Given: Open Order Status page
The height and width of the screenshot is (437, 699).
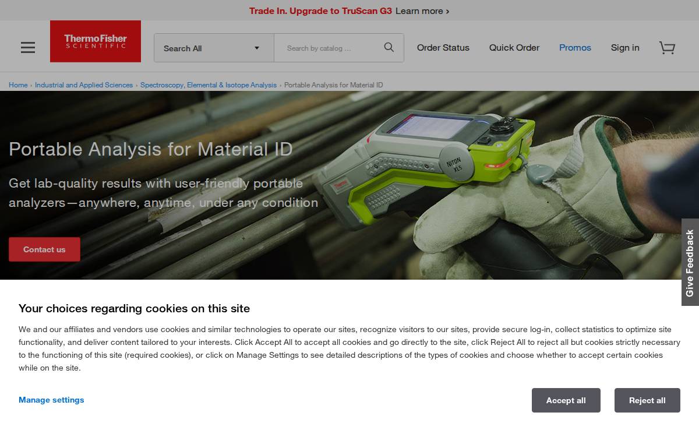Looking at the screenshot, I should point(443,48).
